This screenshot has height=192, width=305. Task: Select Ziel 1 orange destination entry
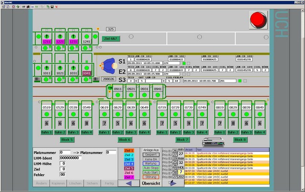[129, 150]
